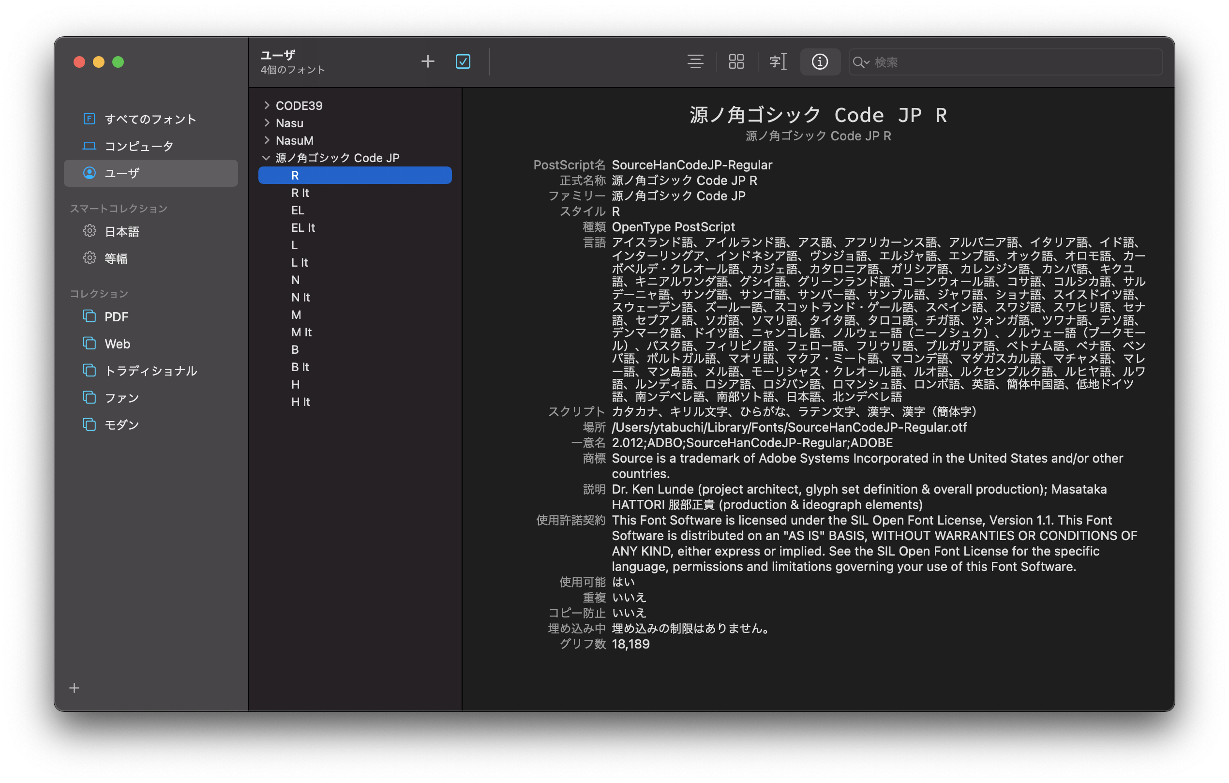Screen dimensions: 1229x783
Task: Open the トラディショナル collection
Action: point(151,371)
